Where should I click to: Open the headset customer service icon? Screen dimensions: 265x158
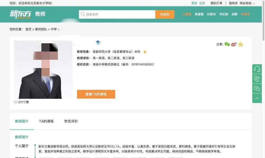tap(257, 69)
